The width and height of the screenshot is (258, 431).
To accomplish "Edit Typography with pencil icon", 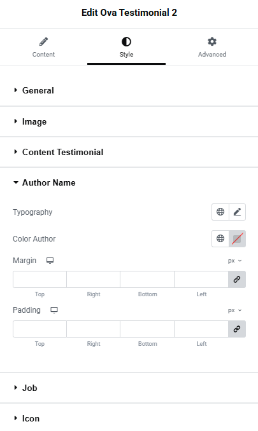I will click(x=238, y=212).
